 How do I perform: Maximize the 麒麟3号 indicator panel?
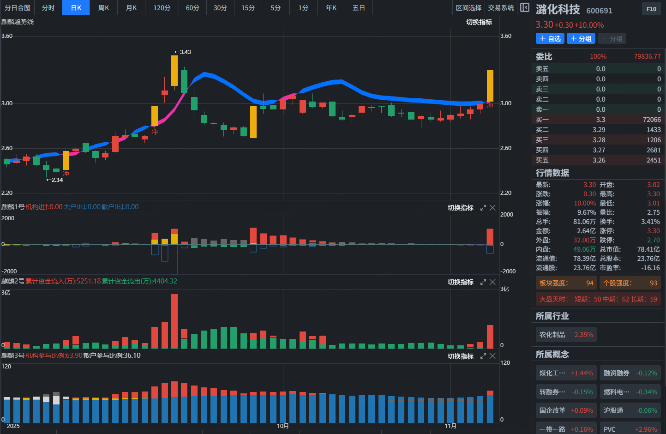pos(483,356)
